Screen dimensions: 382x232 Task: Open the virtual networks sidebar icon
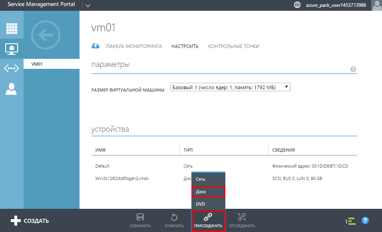coord(12,68)
